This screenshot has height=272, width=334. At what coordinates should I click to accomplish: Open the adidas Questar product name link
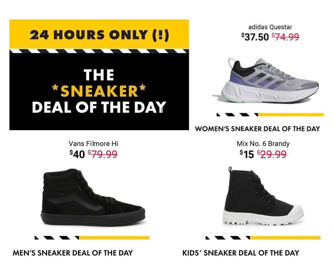tap(270, 27)
